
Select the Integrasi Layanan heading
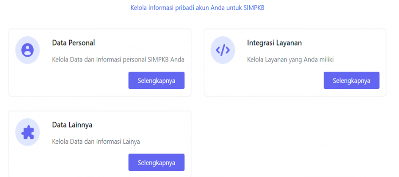274,43
